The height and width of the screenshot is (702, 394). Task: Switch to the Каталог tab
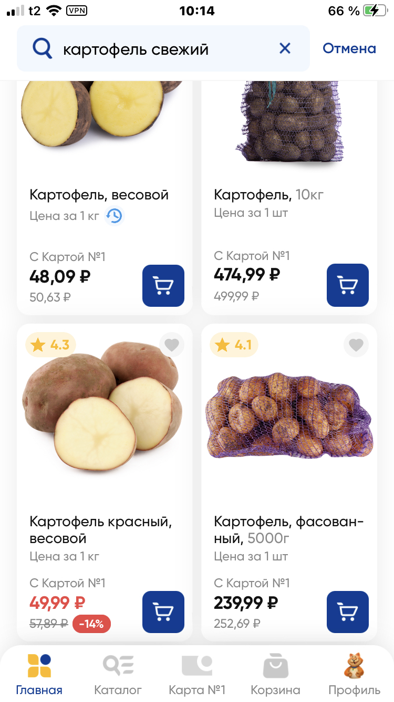point(118,674)
